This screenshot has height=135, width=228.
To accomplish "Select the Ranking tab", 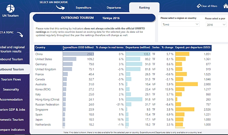I will (x=144, y=7).
